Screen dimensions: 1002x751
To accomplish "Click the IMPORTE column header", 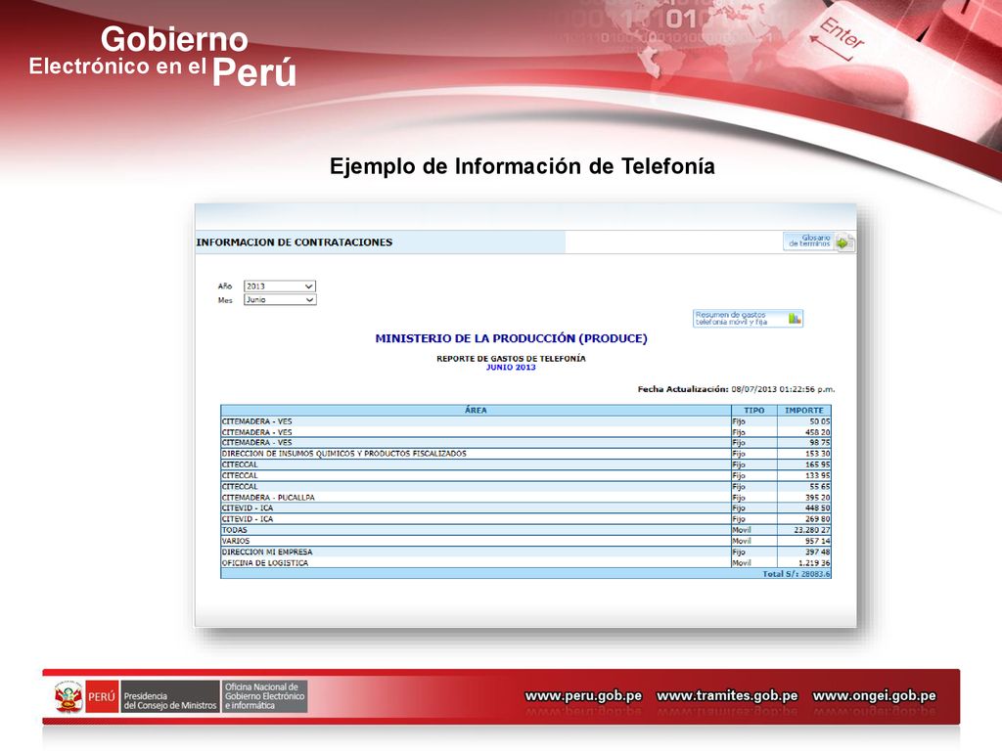I will 804,410.
